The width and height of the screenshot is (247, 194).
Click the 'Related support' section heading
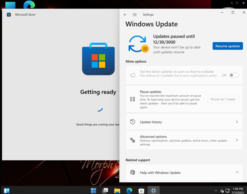pyautogui.click(x=138, y=160)
